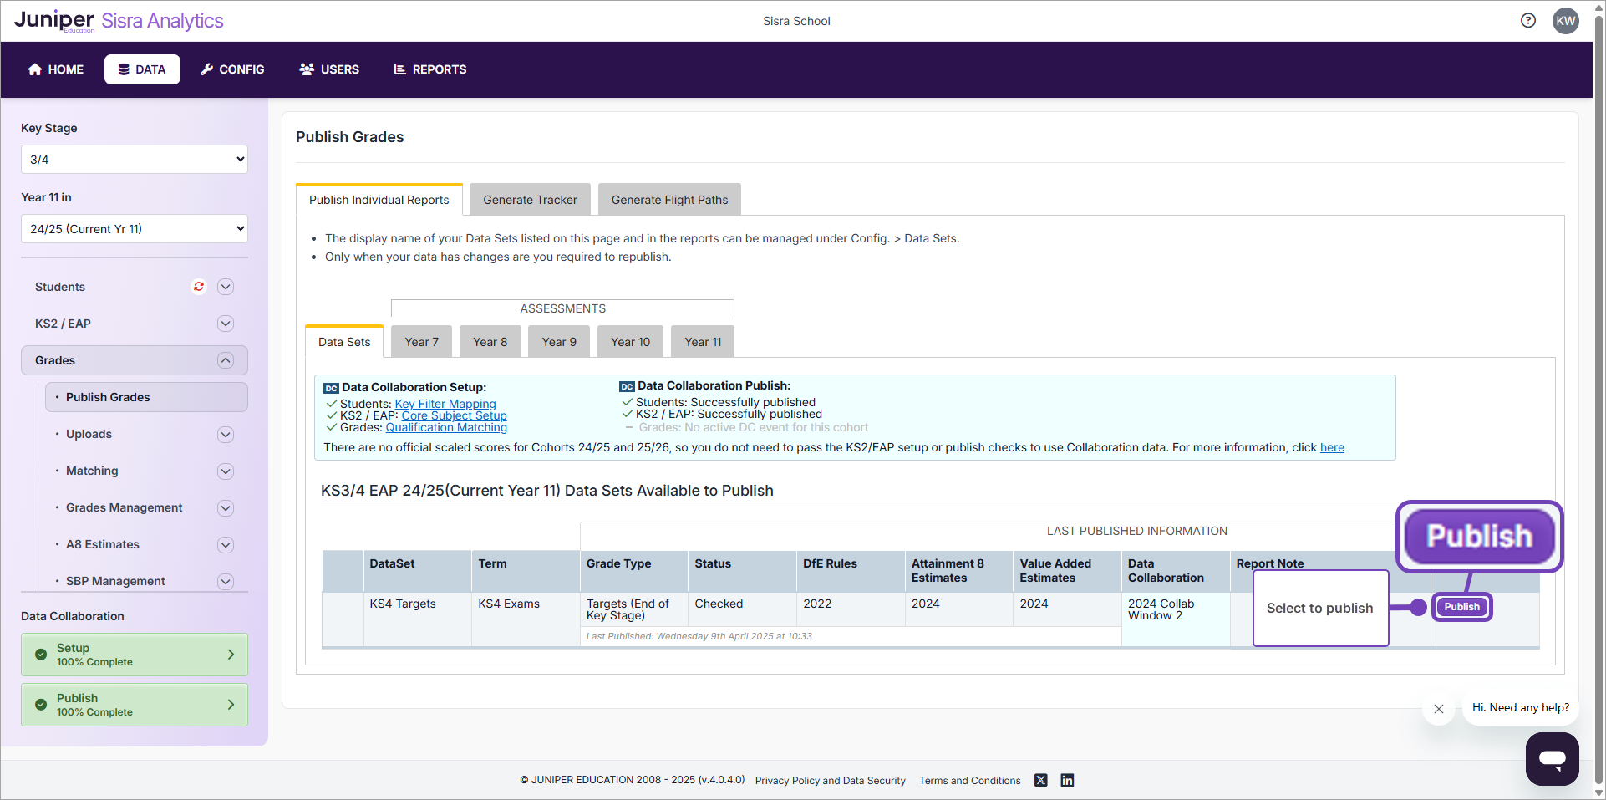The width and height of the screenshot is (1606, 800).
Task: Click the Home icon in navigation
Action: pos(33,69)
